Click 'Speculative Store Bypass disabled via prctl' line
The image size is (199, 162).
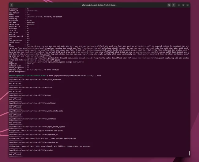36,130
